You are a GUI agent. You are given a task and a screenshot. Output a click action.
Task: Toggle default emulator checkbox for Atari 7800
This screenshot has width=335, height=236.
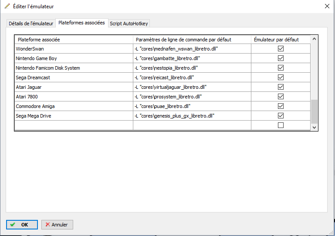point(281,97)
